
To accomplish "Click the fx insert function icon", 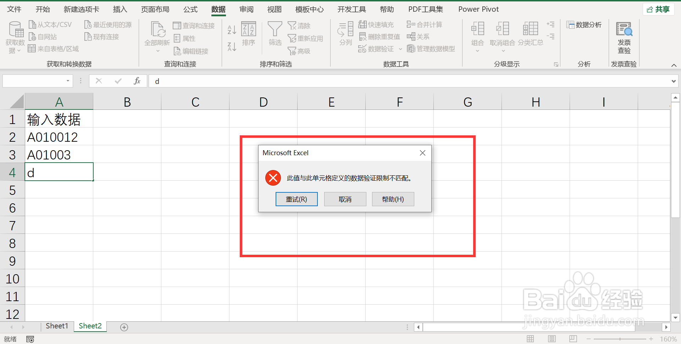I will (137, 81).
